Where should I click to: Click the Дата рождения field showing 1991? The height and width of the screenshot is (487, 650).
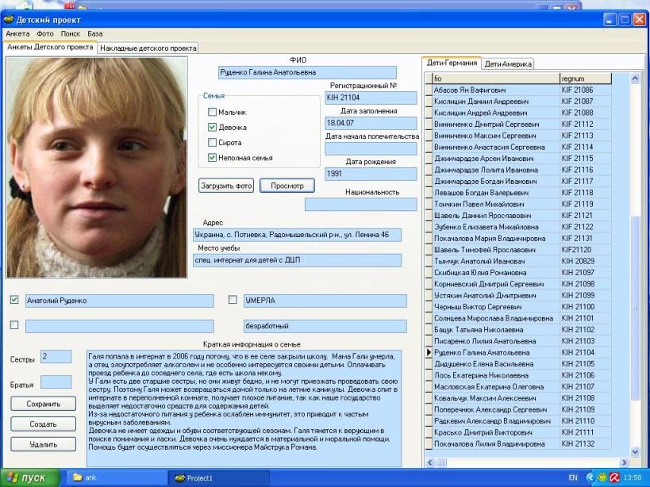click(371, 174)
